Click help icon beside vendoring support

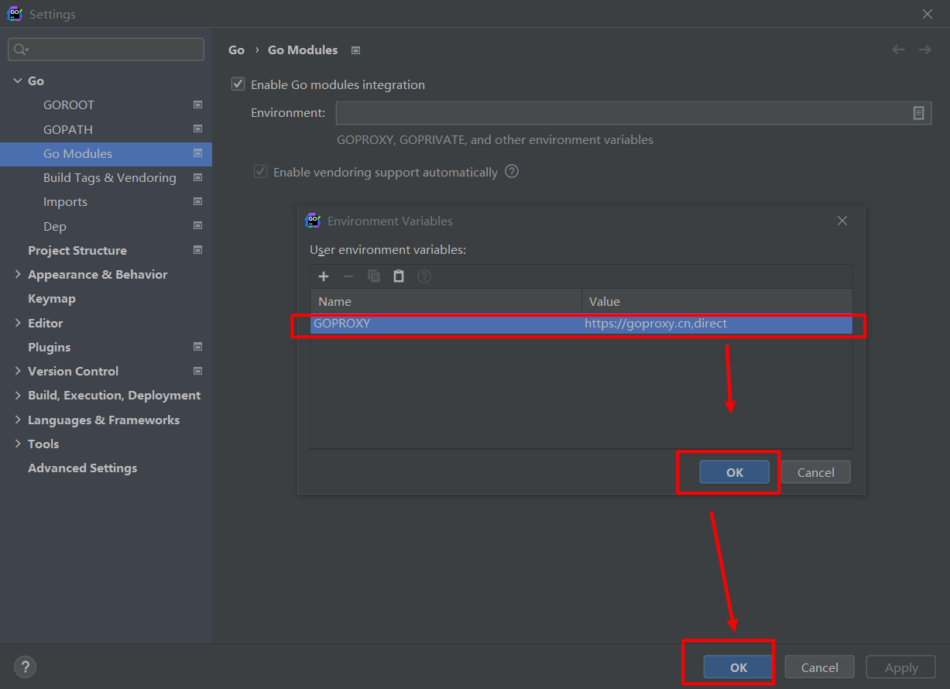point(511,172)
